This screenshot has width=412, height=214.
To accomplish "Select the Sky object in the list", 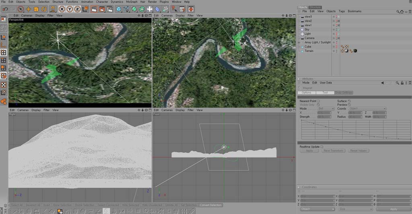I will pos(307,30).
